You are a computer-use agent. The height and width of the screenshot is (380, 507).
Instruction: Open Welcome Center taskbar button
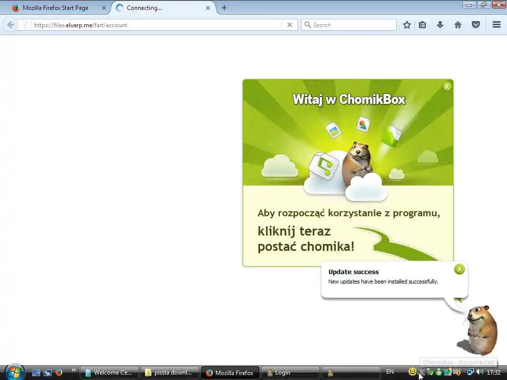pos(109,373)
